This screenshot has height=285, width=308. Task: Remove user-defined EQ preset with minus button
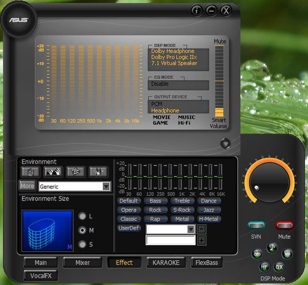pos(202,230)
